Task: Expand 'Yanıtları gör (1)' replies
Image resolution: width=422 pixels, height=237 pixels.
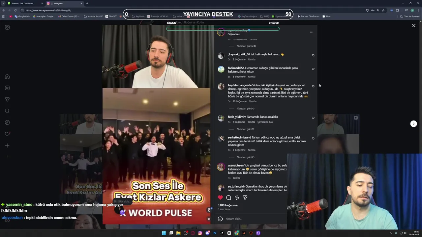Action: point(245,129)
